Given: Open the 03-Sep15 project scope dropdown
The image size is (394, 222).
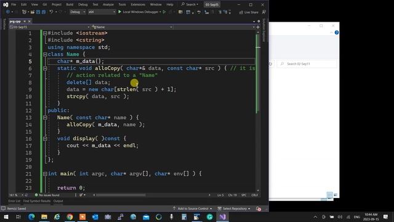Looking at the screenshot, I should [49, 27].
